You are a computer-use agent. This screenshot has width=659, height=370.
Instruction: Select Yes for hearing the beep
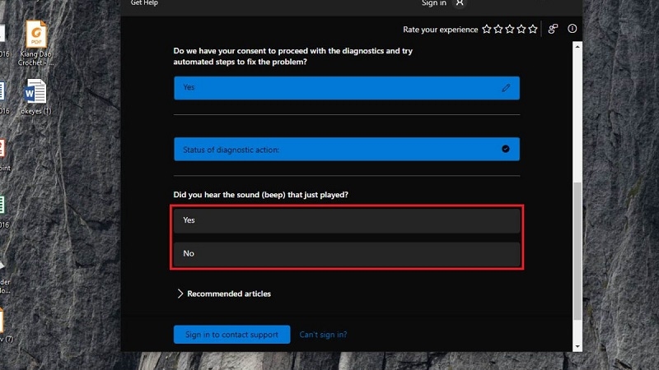tap(347, 220)
